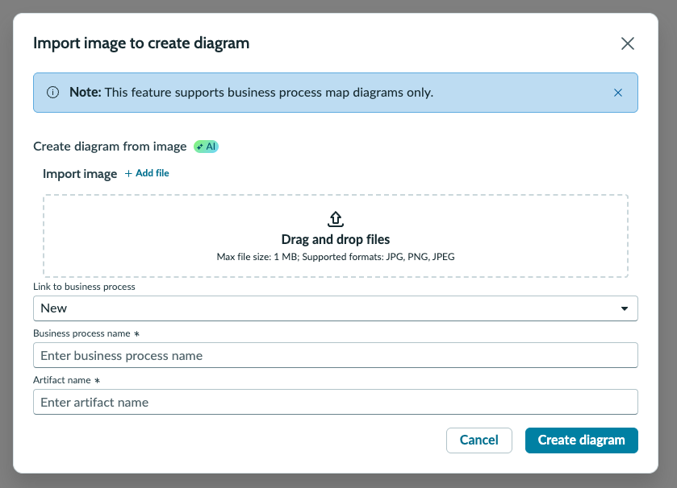Click the upload arrow icon in the drop zone
The height and width of the screenshot is (488, 677).
pos(336,219)
